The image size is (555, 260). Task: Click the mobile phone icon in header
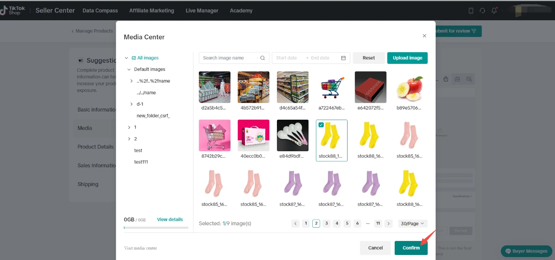[x=471, y=11]
